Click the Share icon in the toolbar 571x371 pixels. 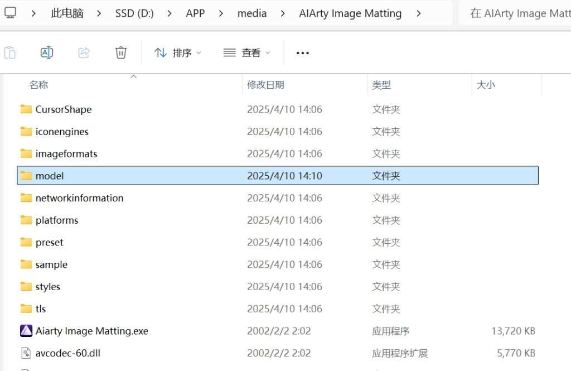(x=84, y=52)
